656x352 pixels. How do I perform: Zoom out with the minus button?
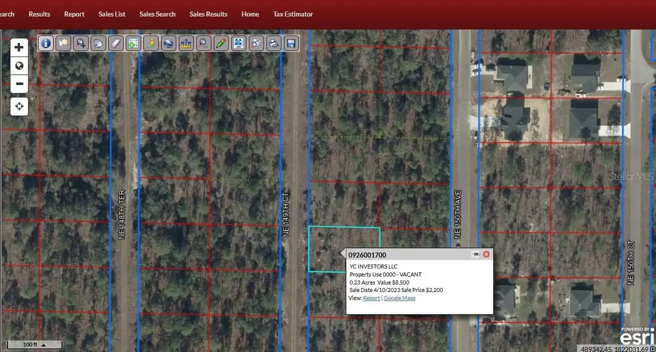pyautogui.click(x=19, y=84)
